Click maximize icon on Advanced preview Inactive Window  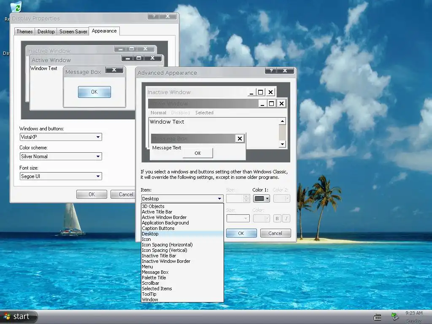point(260,92)
